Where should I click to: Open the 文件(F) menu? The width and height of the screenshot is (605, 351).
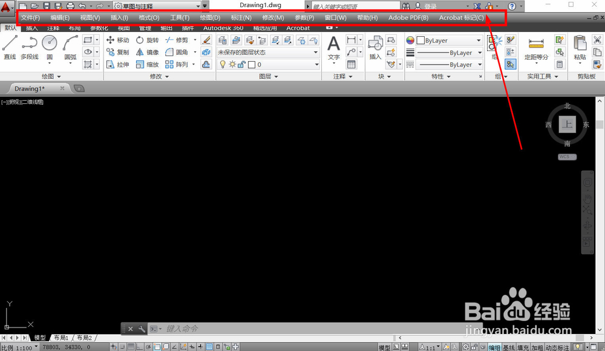tap(30, 18)
